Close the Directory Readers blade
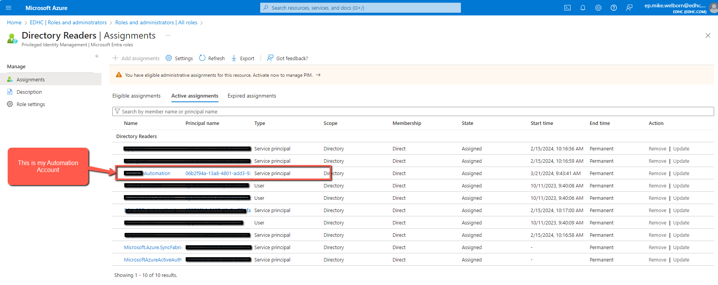 [x=708, y=35]
